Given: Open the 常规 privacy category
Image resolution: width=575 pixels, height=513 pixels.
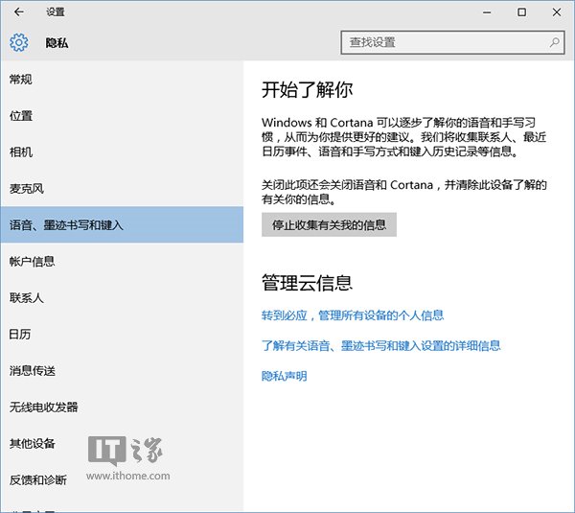Looking at the screenshot, I should (21, 79).
